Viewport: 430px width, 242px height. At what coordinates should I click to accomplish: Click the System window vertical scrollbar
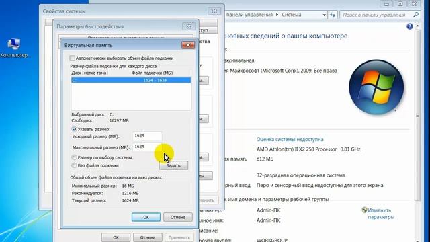tap(417, 115)
